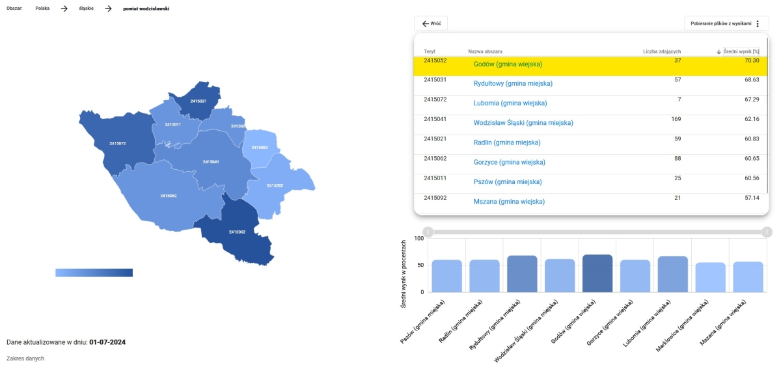This screenshot has width=781, height=365.
Task: Click the sort arrow on Średni wynik column
Action: coord(719,51)
